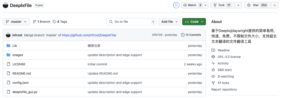Toggle Watch on this repository
The width and height of the screenshot is (284, 98).
tap(195, 5)
